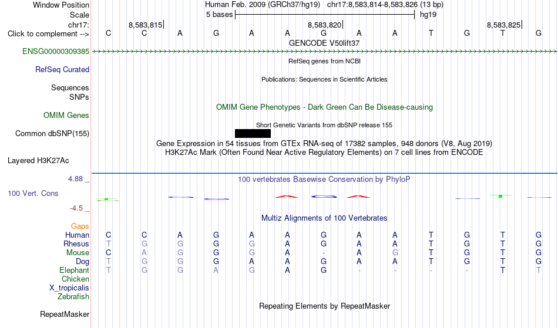Click the Human species row label
The width and height of the screenshot is (558, 328).
pos(77,235)
